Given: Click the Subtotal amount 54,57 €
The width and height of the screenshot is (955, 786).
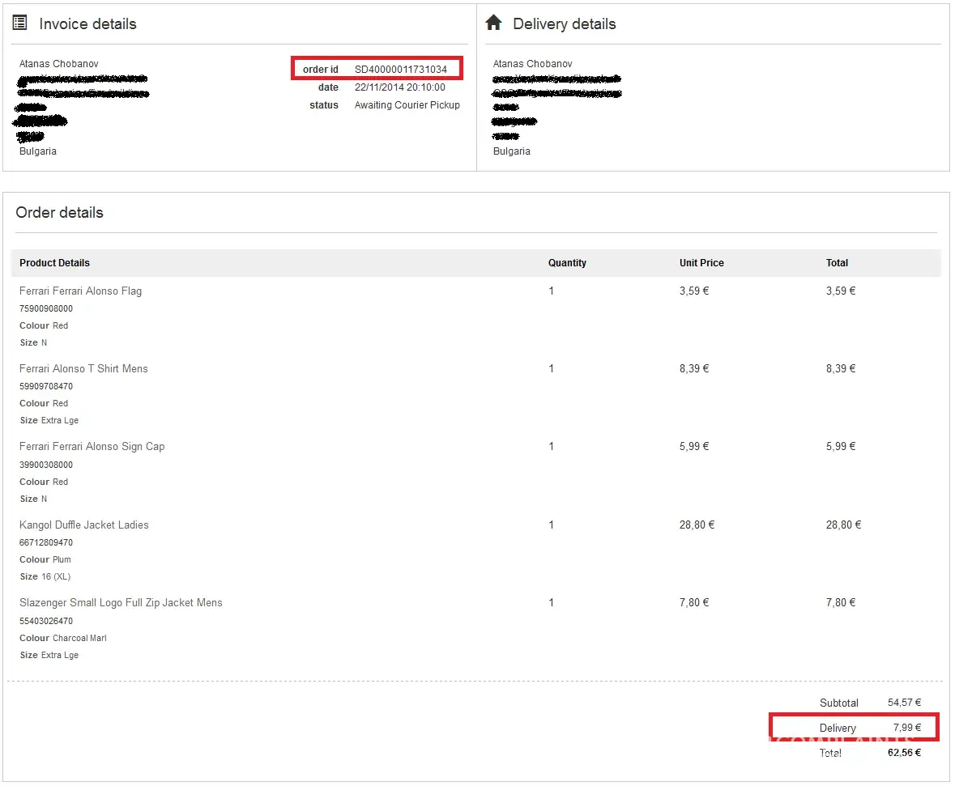Looking at the screenshot, I should [x=904, y=703].
